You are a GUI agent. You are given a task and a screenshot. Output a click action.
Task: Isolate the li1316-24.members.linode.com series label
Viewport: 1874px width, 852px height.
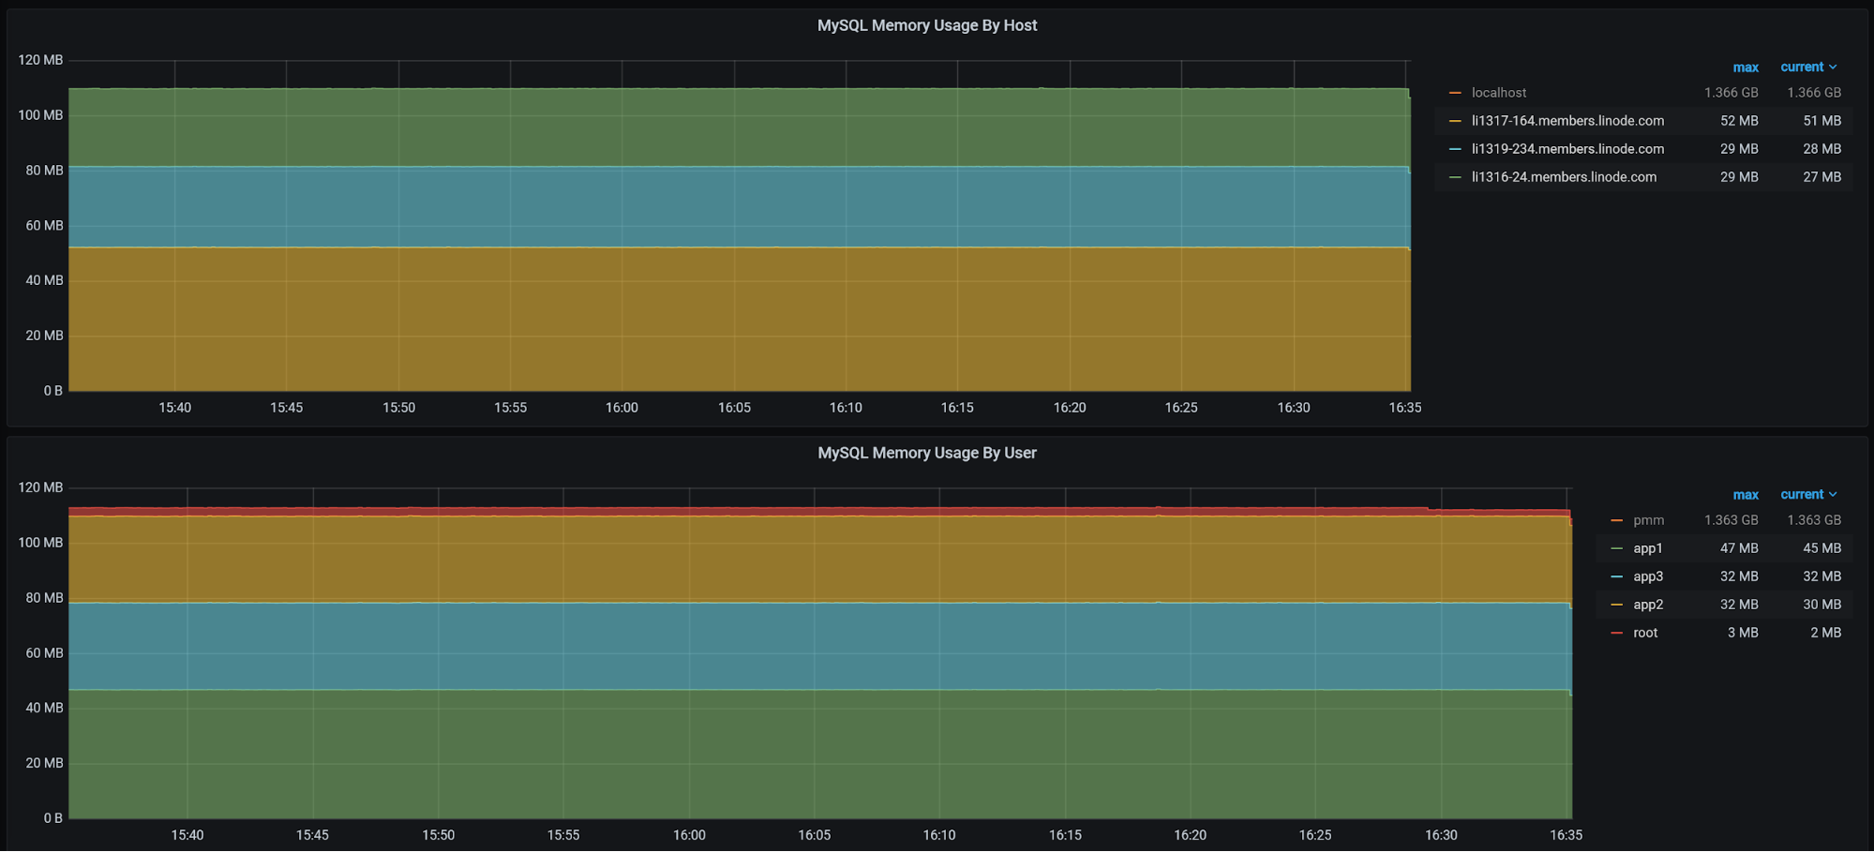(1564, 177)
